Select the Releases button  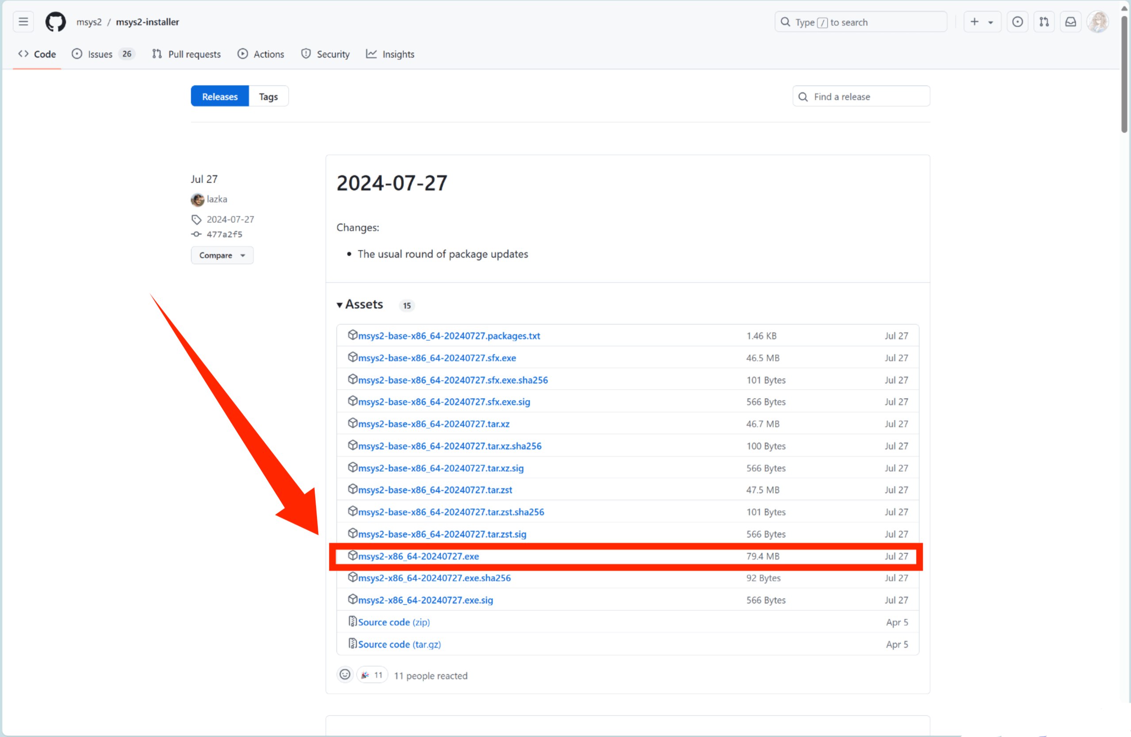pyautogui.click(x=220, y=96)
